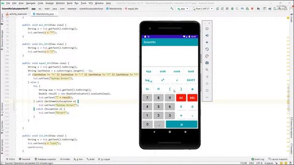Tap the digit 0 calculator key
The width and height of the screenshot is (294, 165).
147,124
